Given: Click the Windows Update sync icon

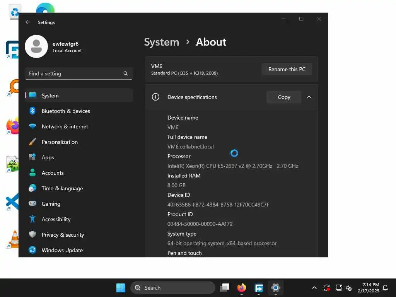Looking at the screenshot, I should click(32, 250).
